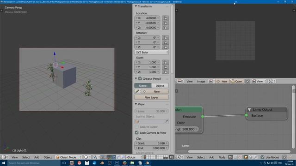Image resolution: width=296 pixels, height=166 pixels.
Task: Open XYZ Euler rotation mode dropdown
Action: coord(151,52)
